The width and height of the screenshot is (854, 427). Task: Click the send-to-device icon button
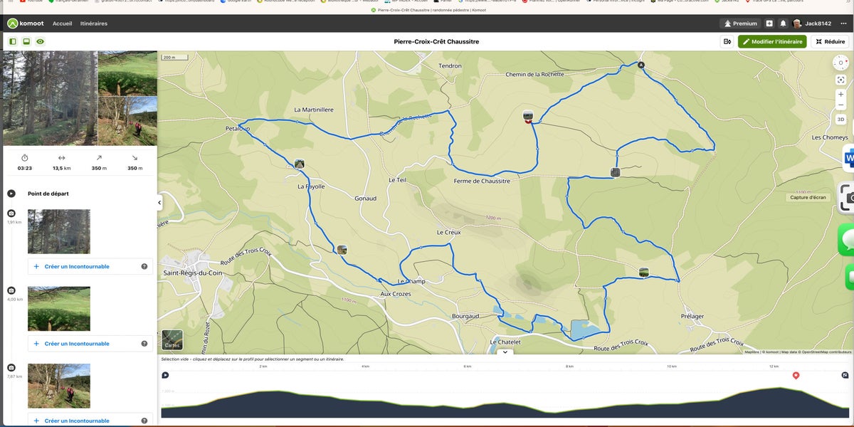point(727,42)
